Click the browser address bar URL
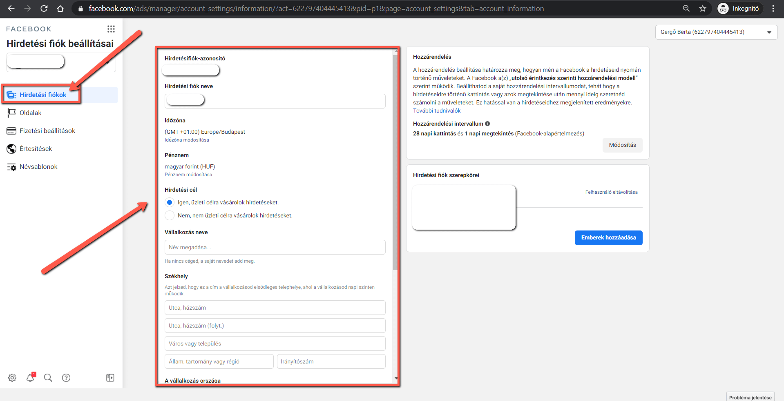This screenshot has height=401, width=784. [316, 9]
